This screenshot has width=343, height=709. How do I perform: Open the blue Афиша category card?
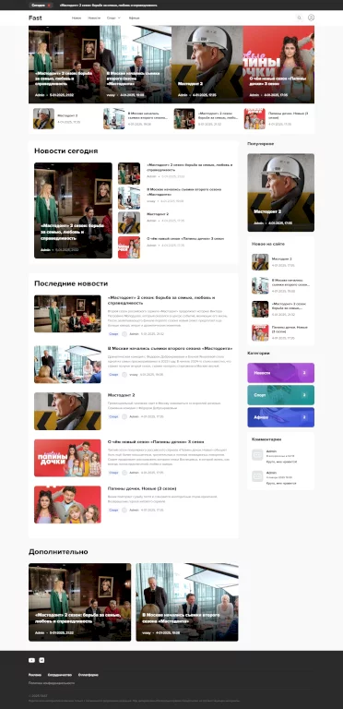click(x=280, y=417)
